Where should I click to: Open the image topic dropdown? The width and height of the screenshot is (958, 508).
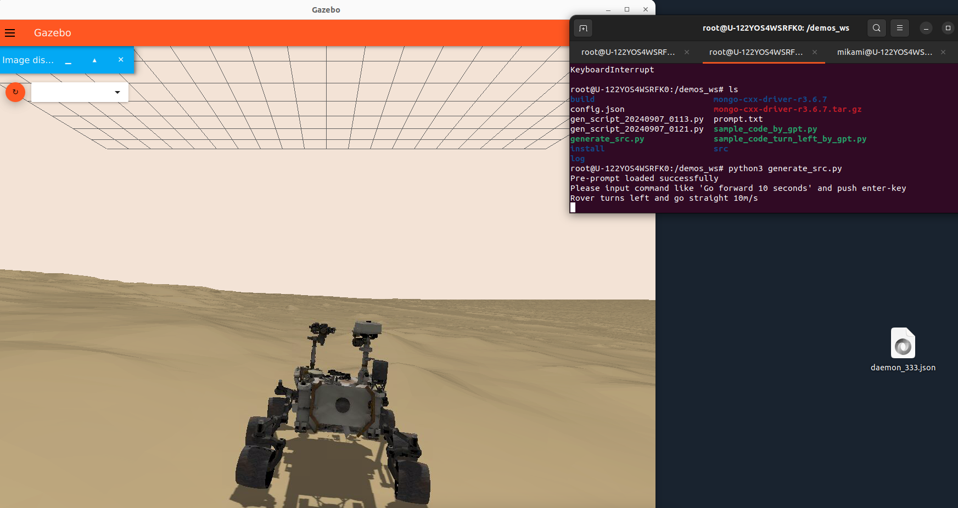tap(80, 92)
